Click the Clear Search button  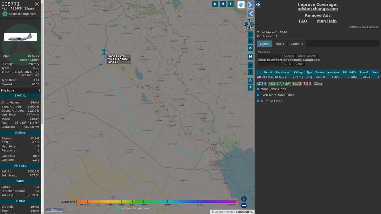(307, 56)
